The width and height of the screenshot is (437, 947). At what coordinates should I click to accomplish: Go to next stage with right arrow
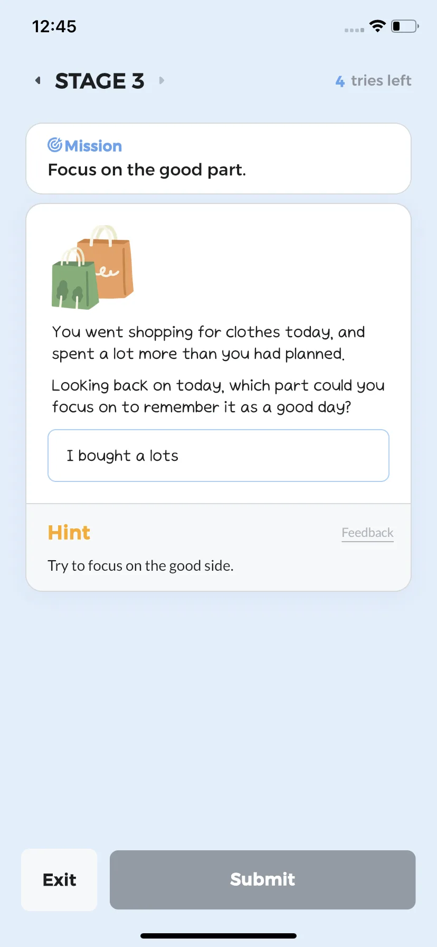pos(161,80)
